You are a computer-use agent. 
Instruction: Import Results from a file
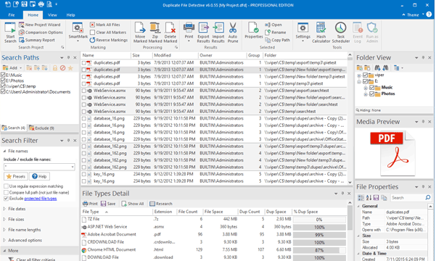coord(218,33)
